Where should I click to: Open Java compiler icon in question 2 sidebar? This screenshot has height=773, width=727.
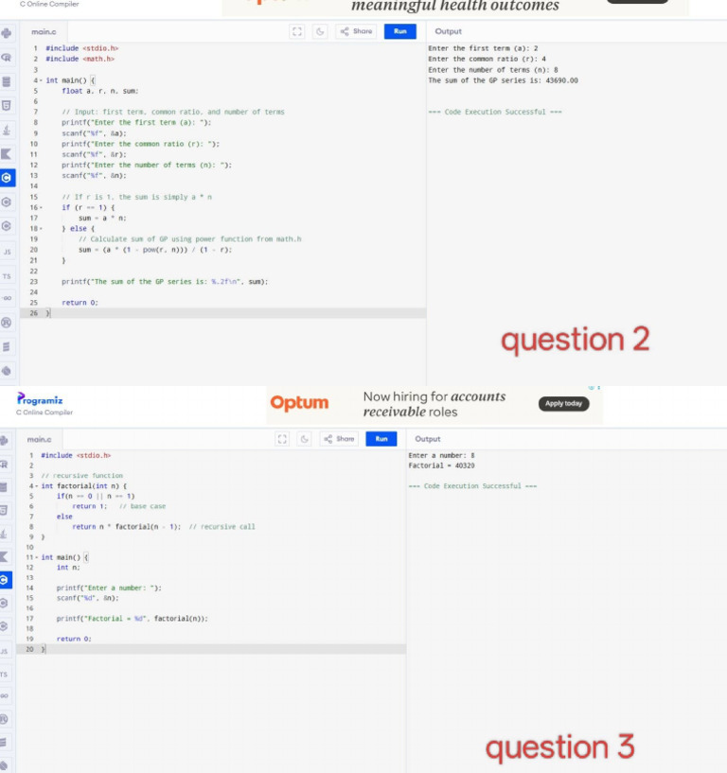click(x=7, y=131)
